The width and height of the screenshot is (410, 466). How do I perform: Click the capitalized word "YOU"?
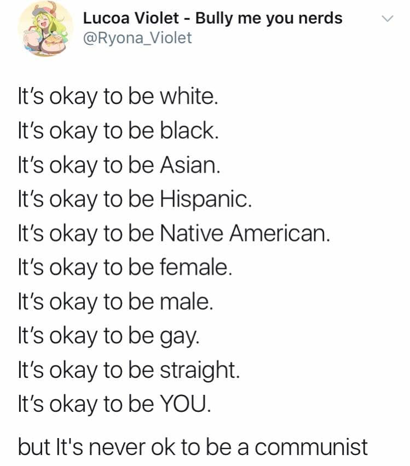click(x=186, y=404)
